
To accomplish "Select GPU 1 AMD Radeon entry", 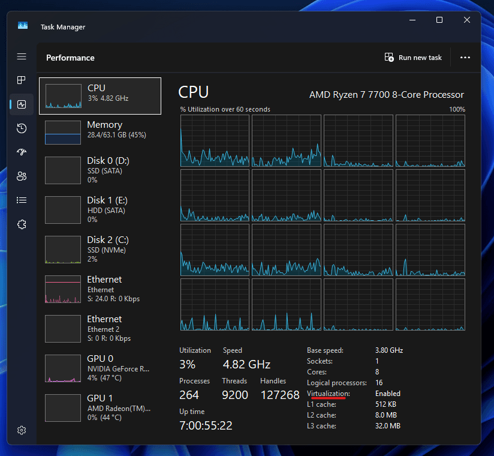I will point(100,408).
